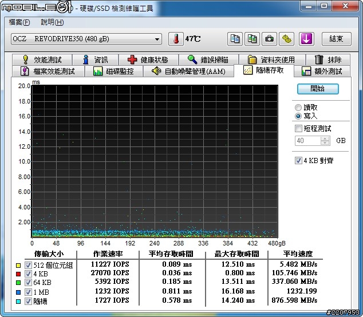Click the 40 GB short stroke input field
Image resolution: width=363 pixels, height=317 pixels.
pyautogui.click(x=308, y=141)
